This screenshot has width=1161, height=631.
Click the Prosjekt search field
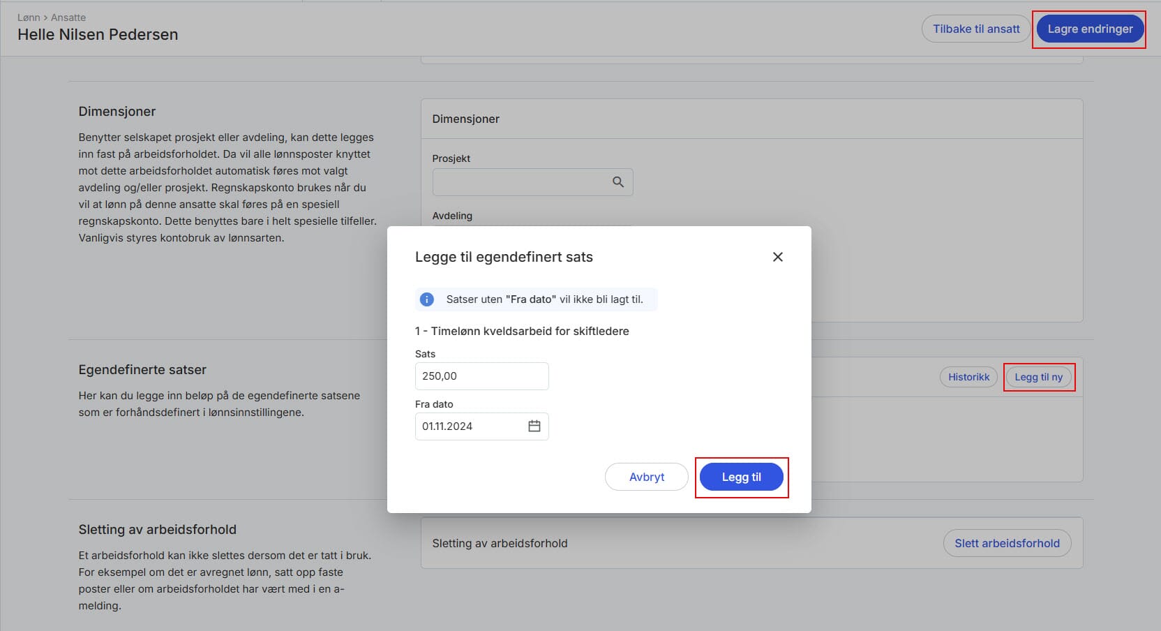point(532,182)
